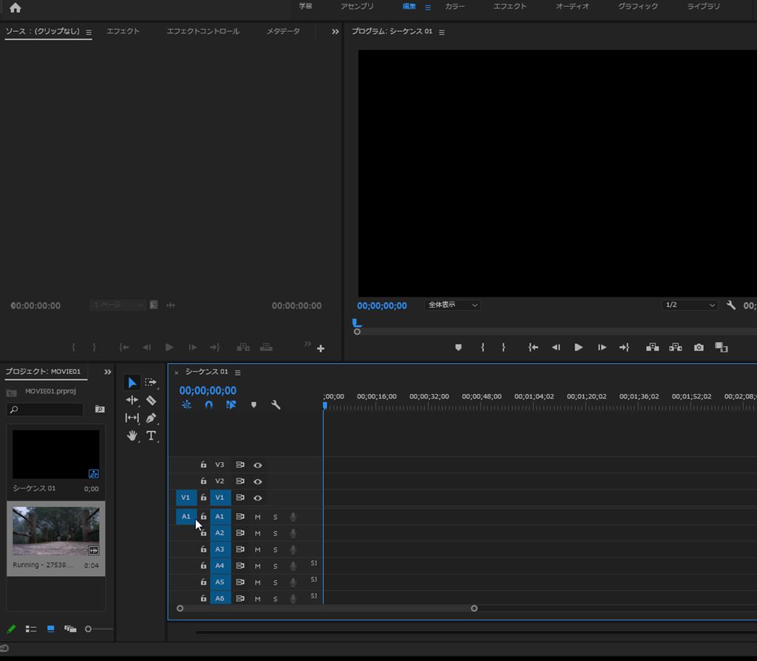Select the Razor tool
Image resolution: width=757 pixels, height=661 pixels.
tap(151, 400)
